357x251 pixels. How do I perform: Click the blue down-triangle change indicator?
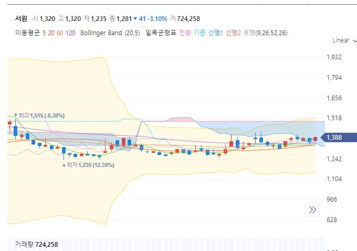pos(135,19)
